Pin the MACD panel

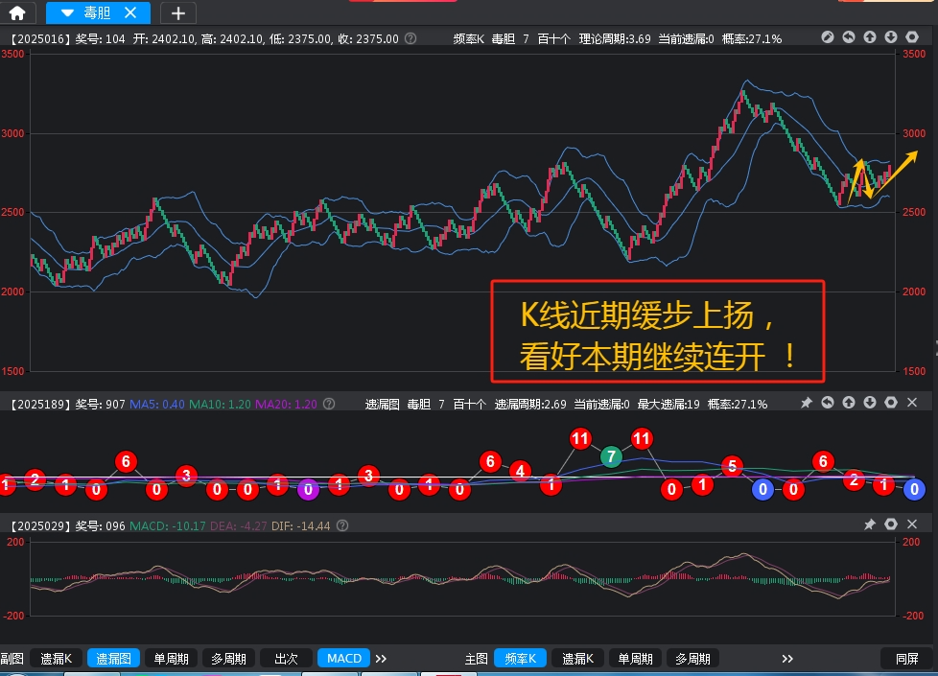[x=870, y=525]
